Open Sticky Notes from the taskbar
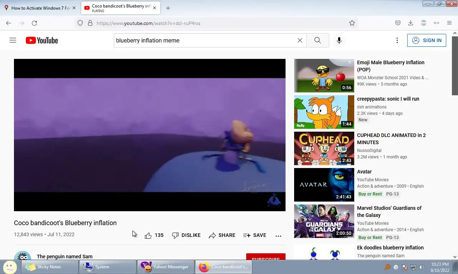The image size is (458, 274). [50, 267]
